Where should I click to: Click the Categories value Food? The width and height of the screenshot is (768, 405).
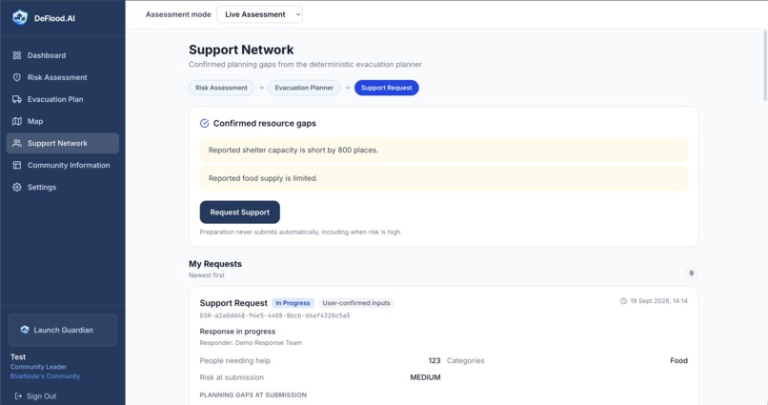678,360
